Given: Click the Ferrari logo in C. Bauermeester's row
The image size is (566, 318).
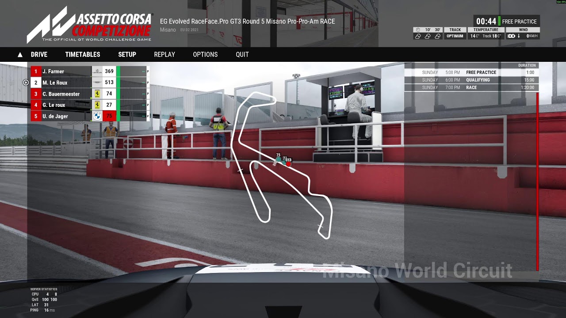Looking at the screenshot, I should (x=97, y=94).
